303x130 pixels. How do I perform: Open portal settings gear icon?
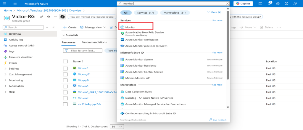pos(278,4)
